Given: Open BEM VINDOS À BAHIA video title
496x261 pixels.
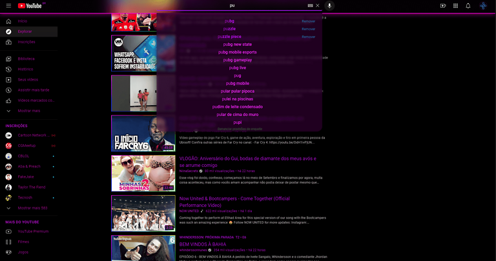Looking at the screenshot, I should coord(203,244).
